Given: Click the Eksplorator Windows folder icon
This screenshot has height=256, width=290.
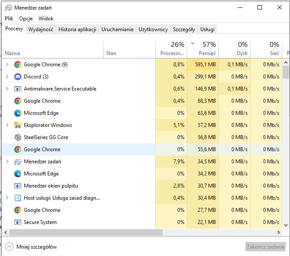Looking at the screenshot, I should pyautogui.click(x=18, y=125).
